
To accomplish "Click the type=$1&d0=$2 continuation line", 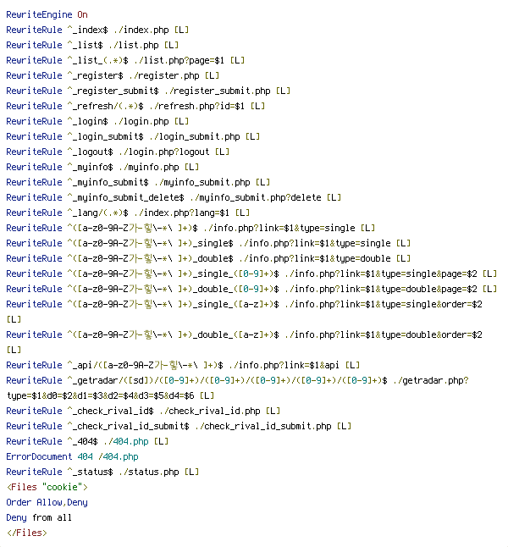I will [x=110, y=396].
